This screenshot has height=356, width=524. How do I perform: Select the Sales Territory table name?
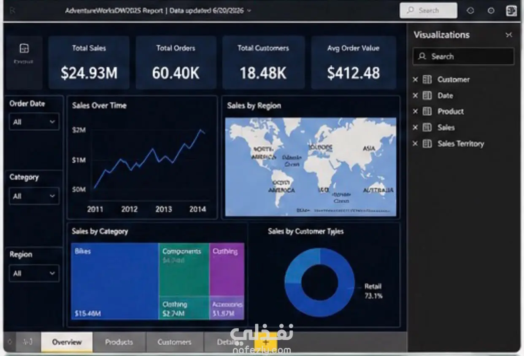coord(461,143)
